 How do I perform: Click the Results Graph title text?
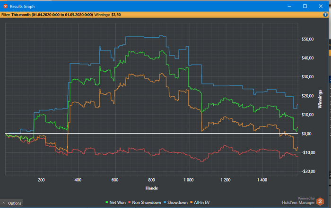(x=22, y=7)
